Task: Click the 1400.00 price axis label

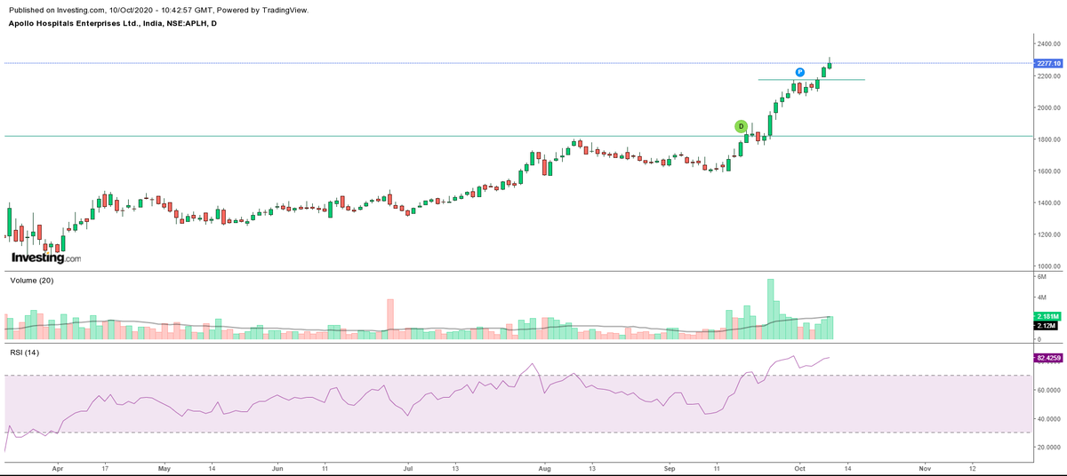Action: coord(1048,203)
